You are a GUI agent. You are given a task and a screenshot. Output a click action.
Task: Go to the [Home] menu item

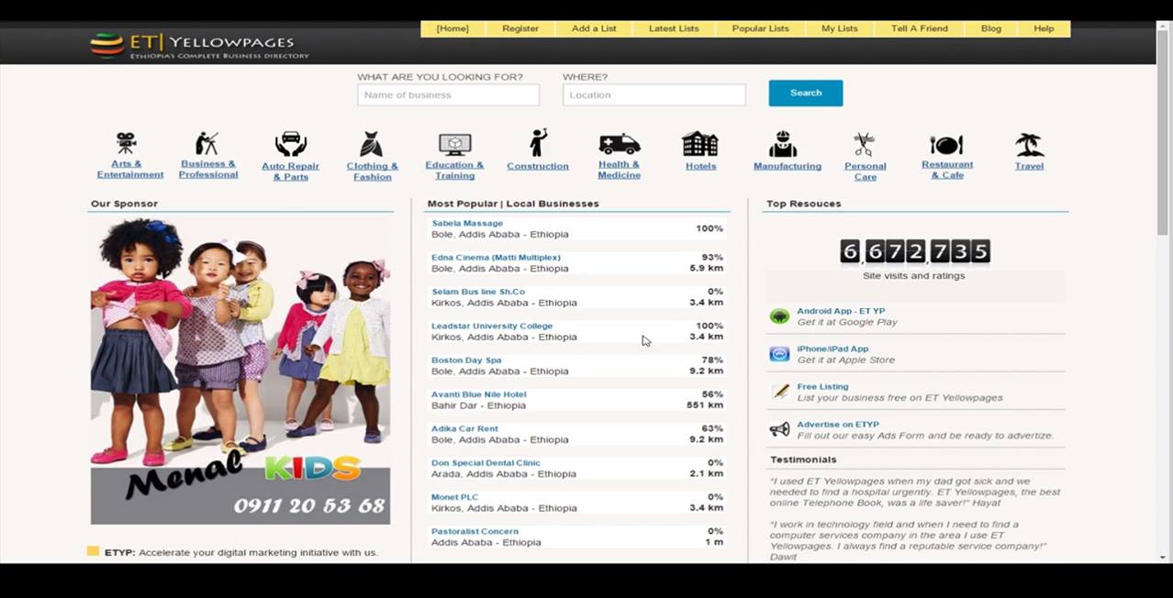[x=452, y=28]
